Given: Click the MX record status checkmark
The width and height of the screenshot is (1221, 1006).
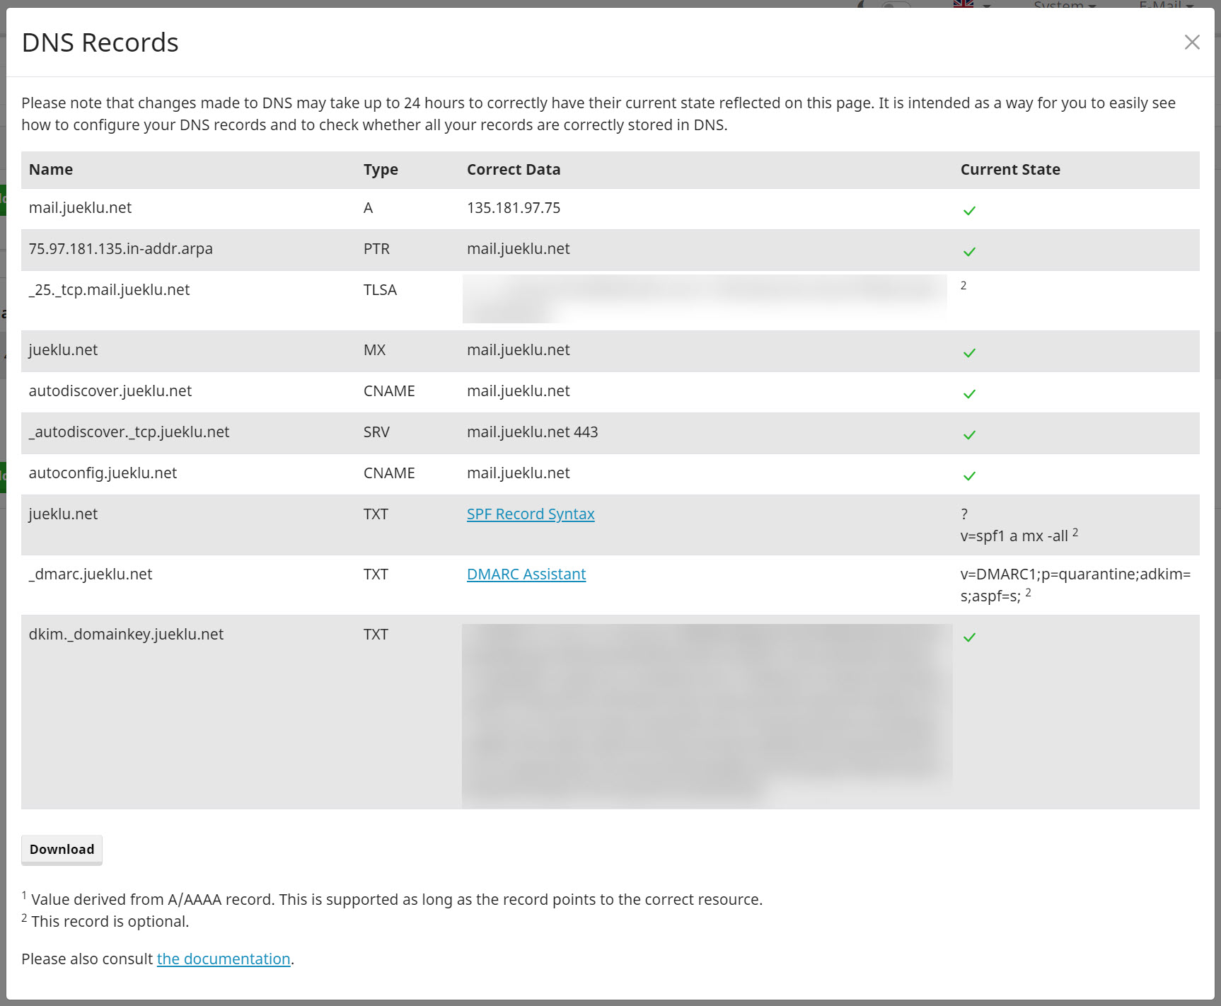Looking at the screenshot, I should tap(969, 353).
